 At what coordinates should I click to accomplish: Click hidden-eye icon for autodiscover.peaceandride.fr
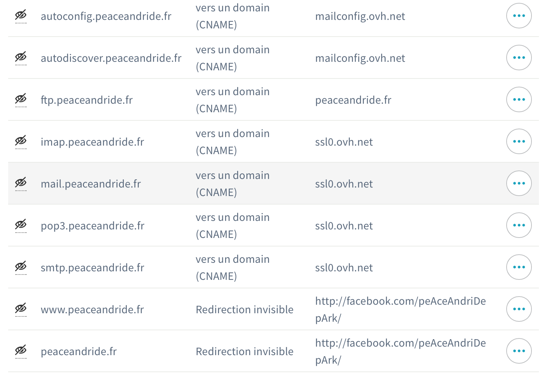coord(21,57)
